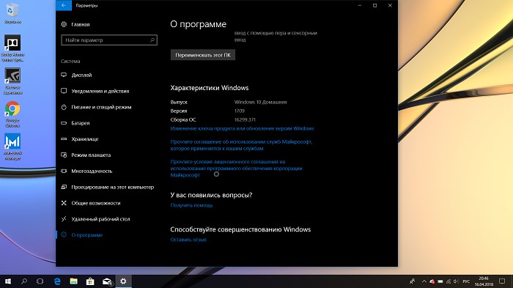The image size is (513, 288).
Task: Click the Settings gear on taskbar
Action: (123, 281)
